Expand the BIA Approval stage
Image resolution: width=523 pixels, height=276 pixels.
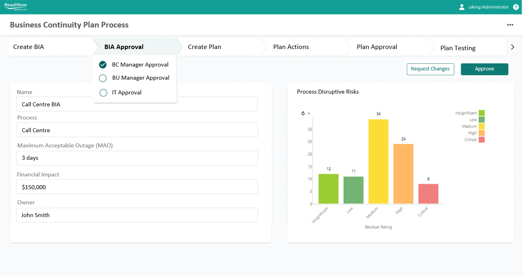pos(124,47)
